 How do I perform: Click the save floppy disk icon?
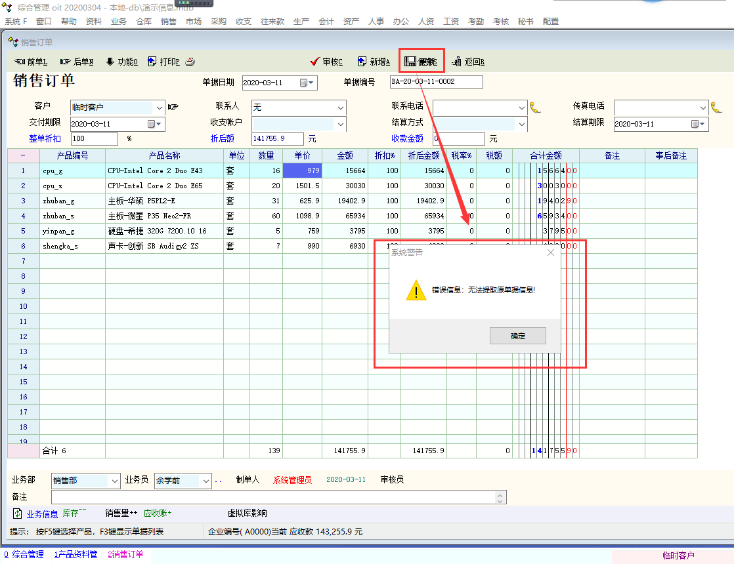(x=410, y=62)
